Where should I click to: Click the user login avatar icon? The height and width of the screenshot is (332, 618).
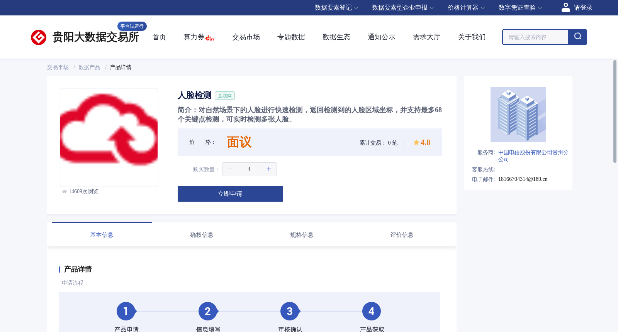[x=566, y=7]
